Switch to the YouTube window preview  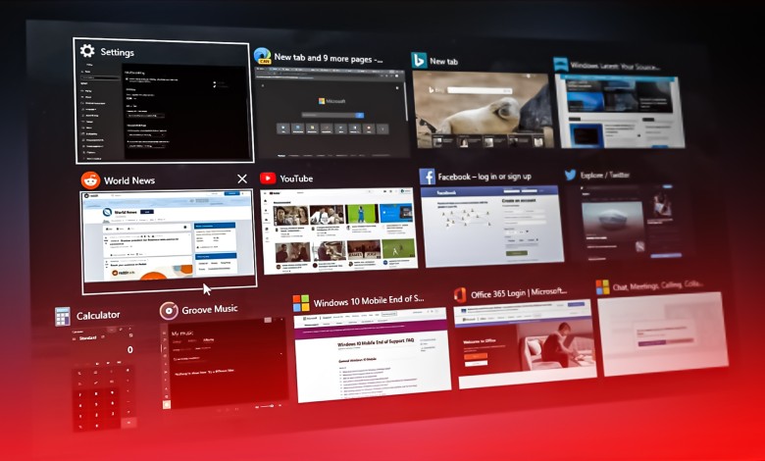[x=340, y=230]
